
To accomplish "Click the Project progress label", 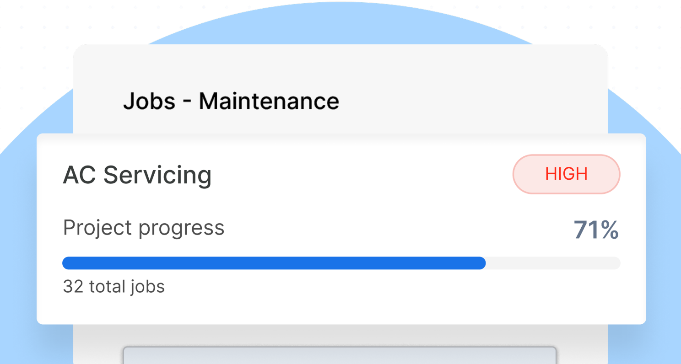I will [x=143, y=228].
